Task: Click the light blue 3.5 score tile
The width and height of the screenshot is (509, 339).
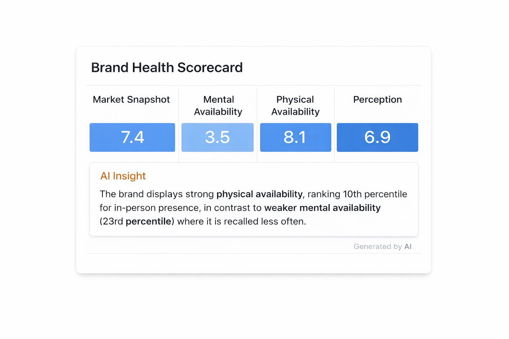Action: (x=217, y=137)
